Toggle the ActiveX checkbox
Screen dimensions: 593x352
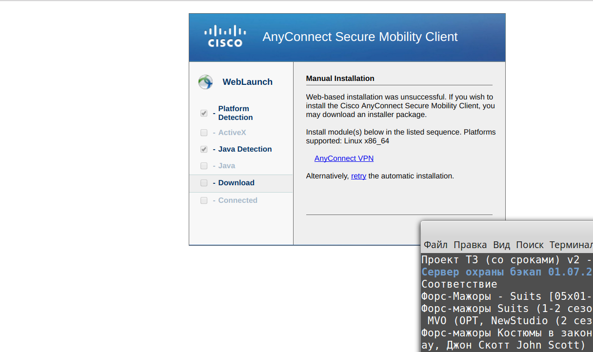[204, 133]
